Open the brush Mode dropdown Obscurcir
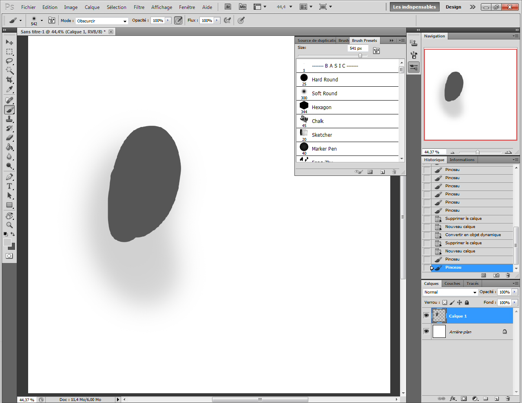522x403 pixels. pos(102,21)
